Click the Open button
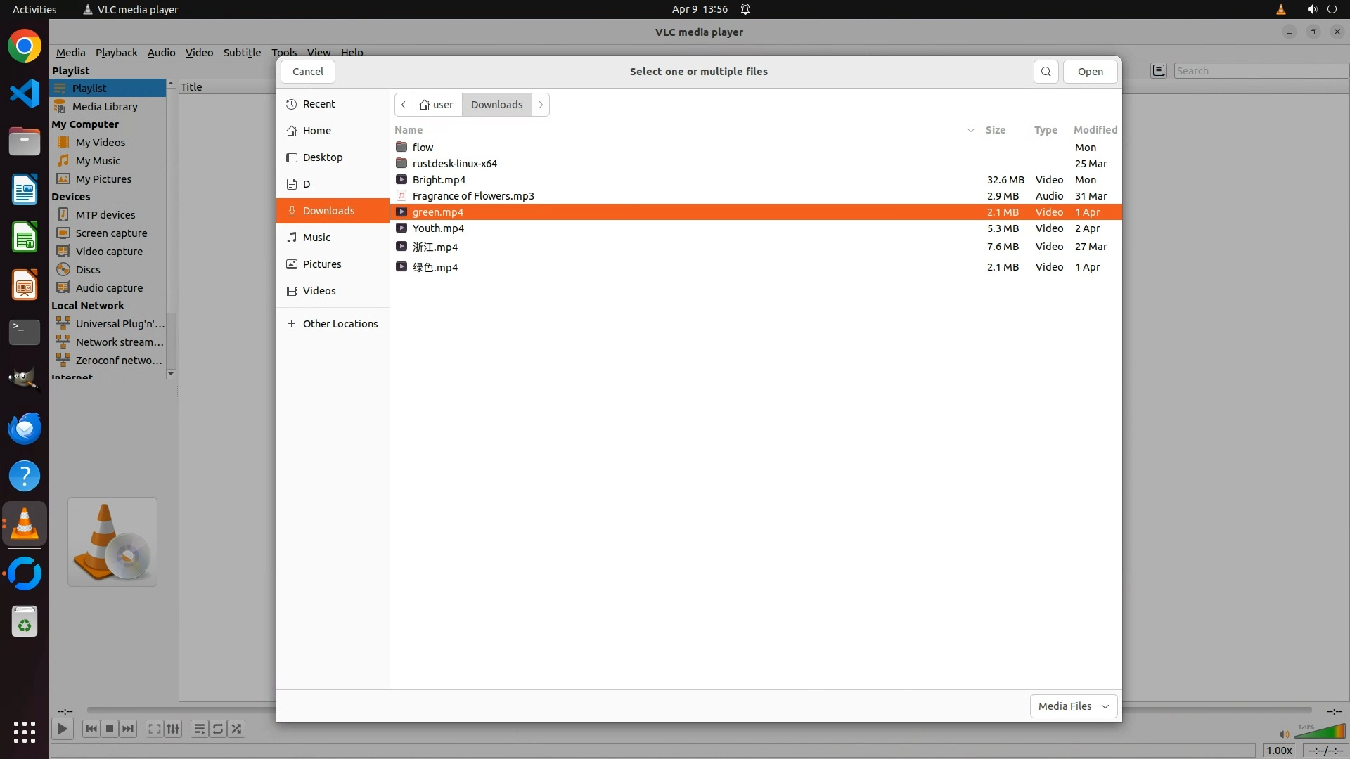1350x759 pixels. click(x=1090, y=72)
